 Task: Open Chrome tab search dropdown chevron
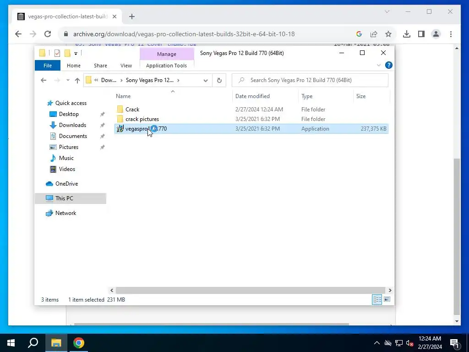pyautogui.click(x=387, y=11)
